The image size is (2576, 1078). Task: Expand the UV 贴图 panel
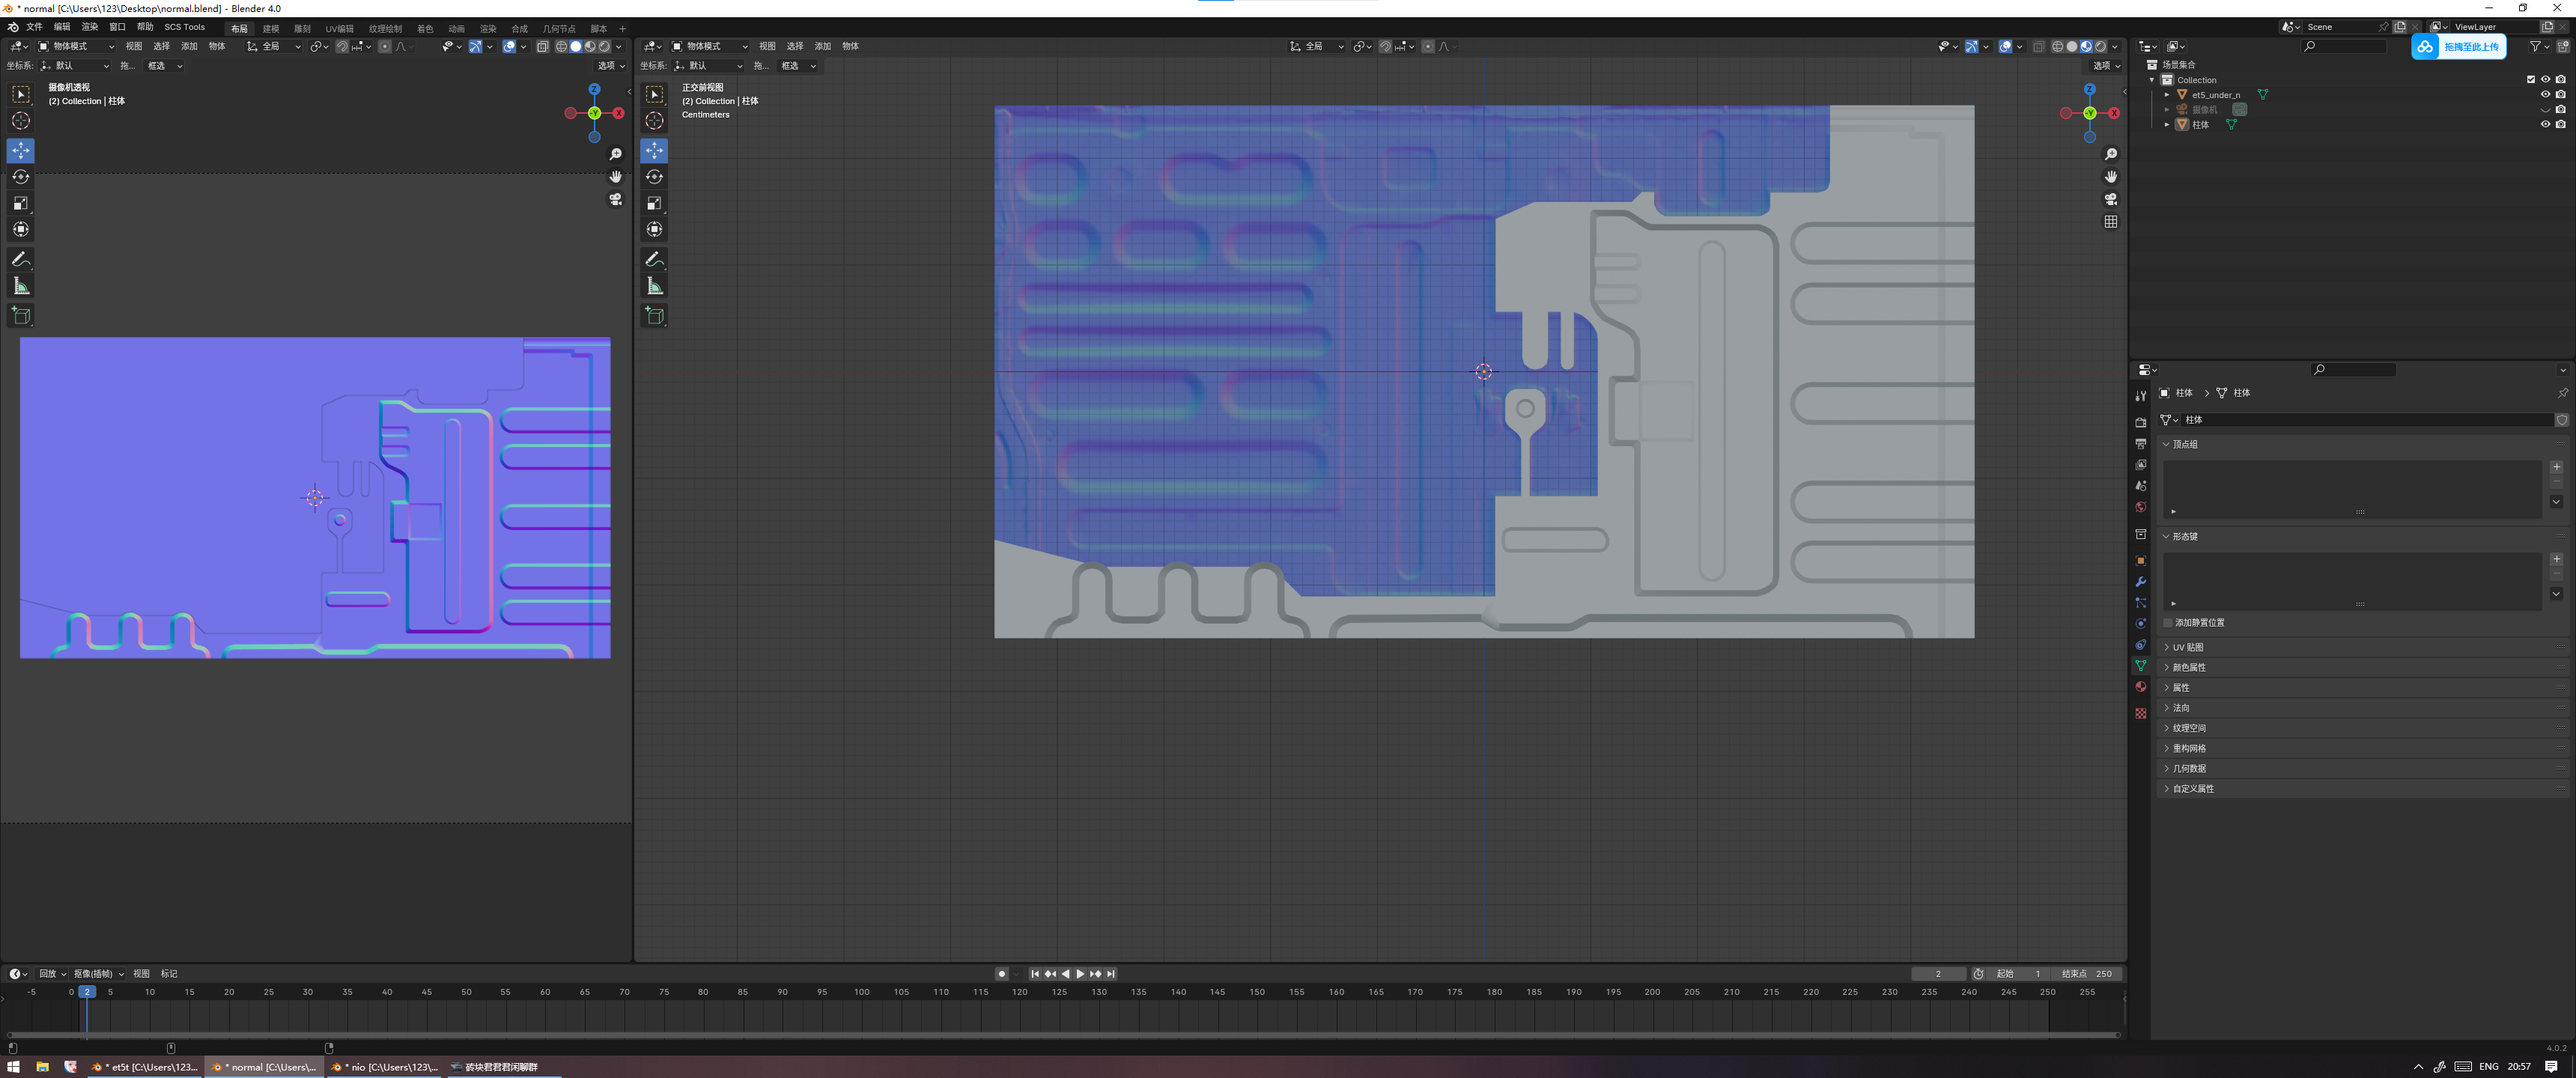2188,647
